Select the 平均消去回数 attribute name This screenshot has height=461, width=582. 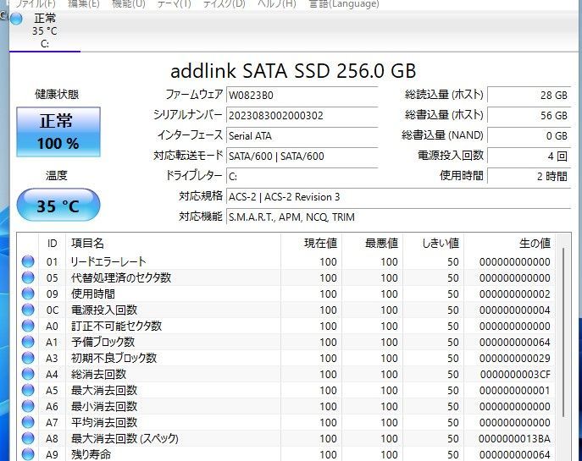click(104, 422)
